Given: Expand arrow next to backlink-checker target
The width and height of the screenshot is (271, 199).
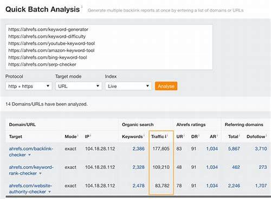Looking at the screenshot, I should pyautogui.click(x=29, y=155).
